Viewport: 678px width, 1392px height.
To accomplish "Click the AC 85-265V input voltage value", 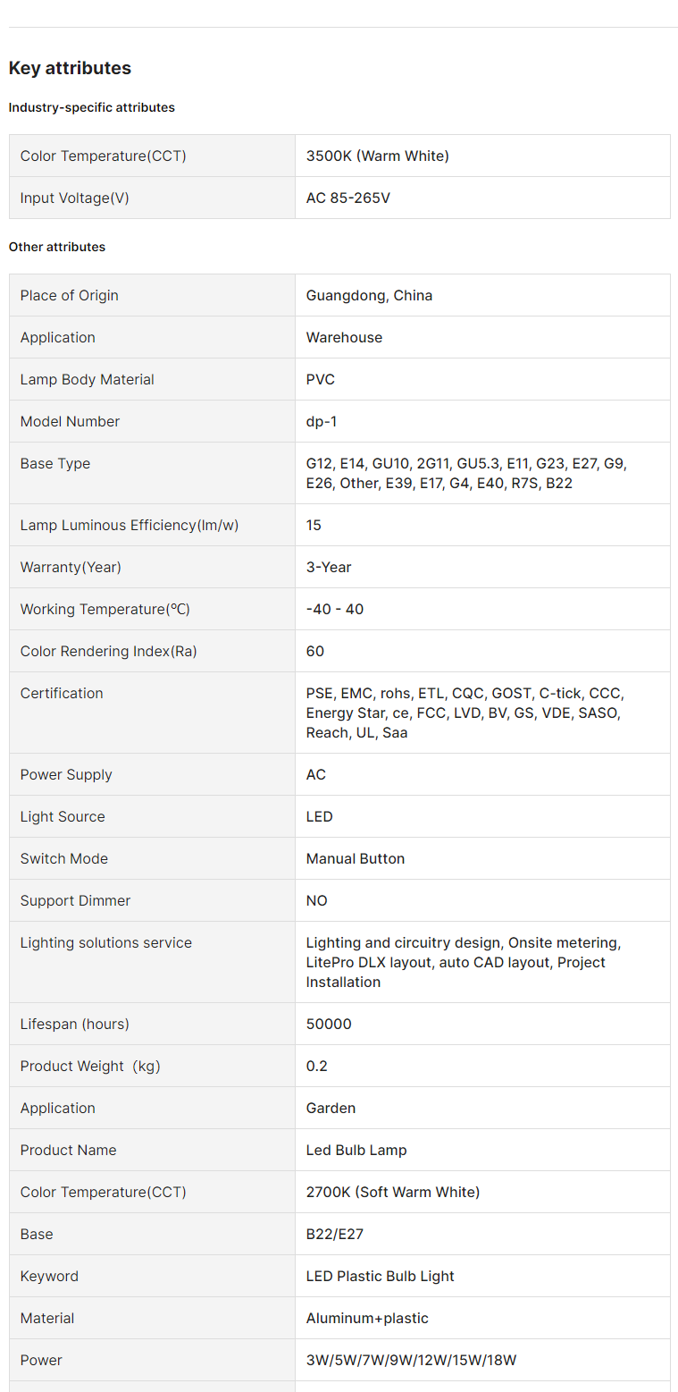I will click(x=347, y=198).
